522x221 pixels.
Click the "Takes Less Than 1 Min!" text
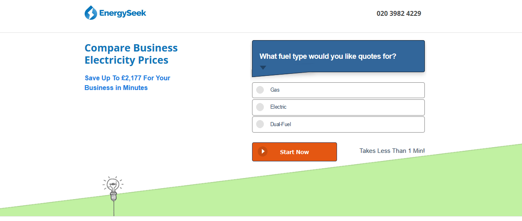coord(392,151)
